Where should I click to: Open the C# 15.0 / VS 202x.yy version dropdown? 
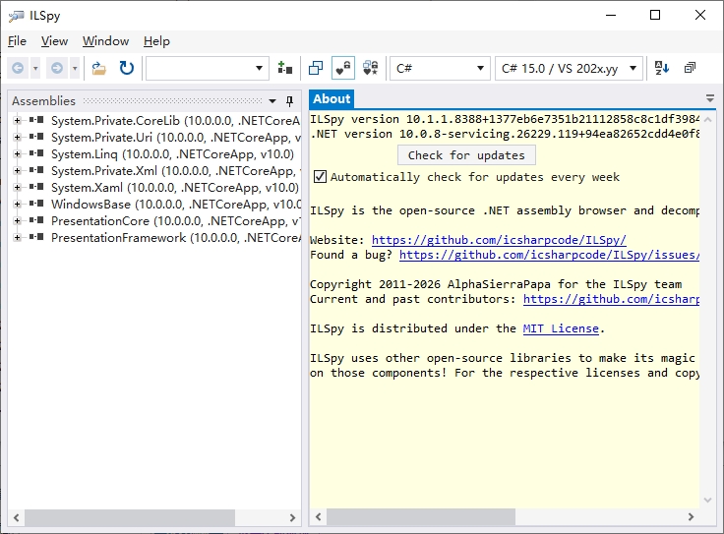pos(569,68)
